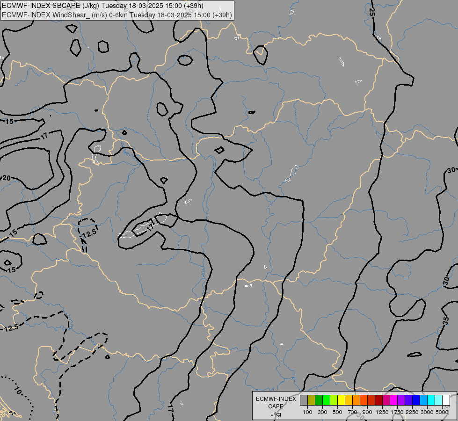Pick the pure yellow legend swatch
Image resolution: width=458 pixels, height=421 pixels.
pos(341,400)
